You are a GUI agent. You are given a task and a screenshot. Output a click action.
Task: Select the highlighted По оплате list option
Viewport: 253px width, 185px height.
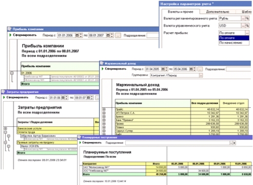pos(234,38)
